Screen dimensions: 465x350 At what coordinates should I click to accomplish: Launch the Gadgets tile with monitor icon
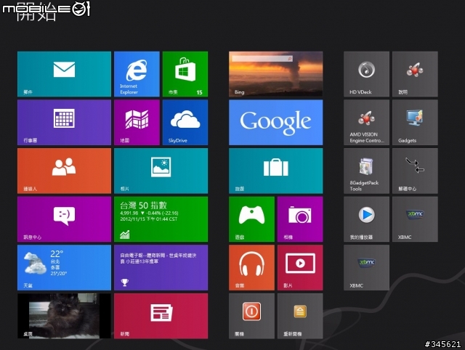(415, 123)
